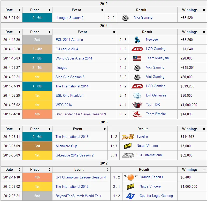
Task: Click Vici Gaming logo in Sina Cup row
Action: point(137,77)
